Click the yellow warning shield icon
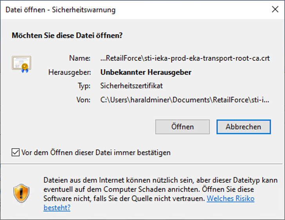This screenshot has width=285, height=220. [21, 193]
